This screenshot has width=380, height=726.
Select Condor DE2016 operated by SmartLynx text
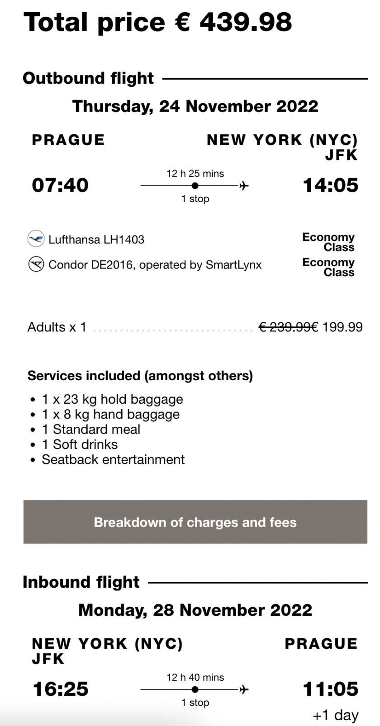point(155,264)
